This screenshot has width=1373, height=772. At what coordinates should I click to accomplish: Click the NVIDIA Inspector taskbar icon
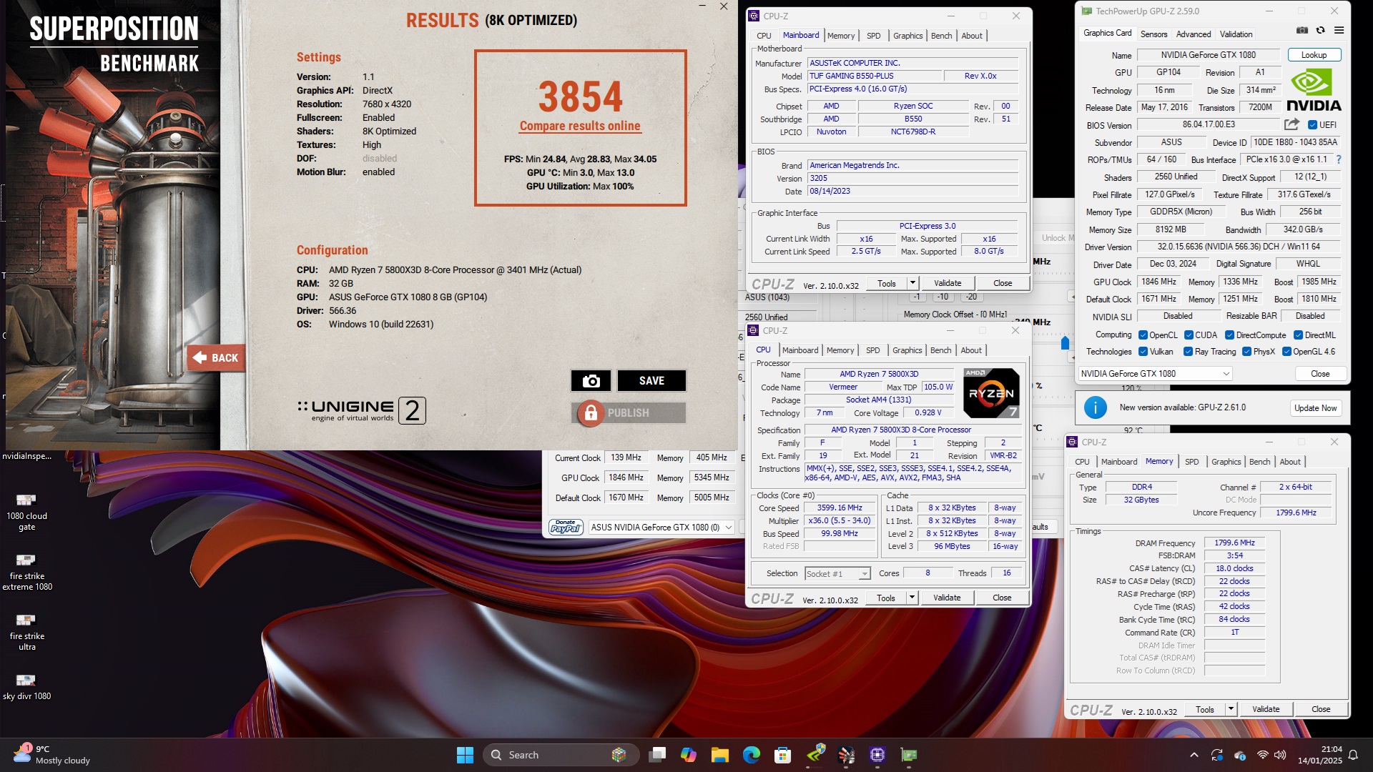pos(815,755)
